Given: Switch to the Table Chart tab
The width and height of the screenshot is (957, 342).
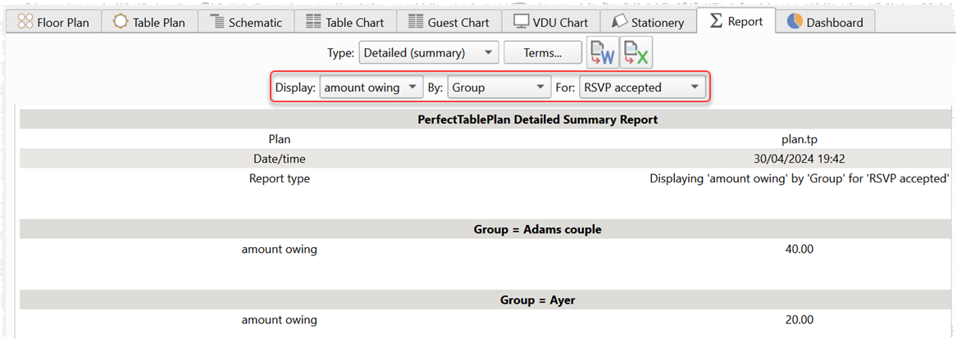Looking at the screenshot, I should click(x=345, y=23).
